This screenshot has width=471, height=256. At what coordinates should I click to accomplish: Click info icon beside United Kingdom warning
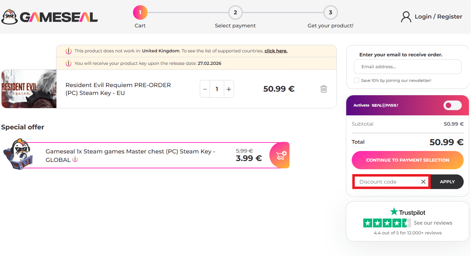[x=68, y=51]
